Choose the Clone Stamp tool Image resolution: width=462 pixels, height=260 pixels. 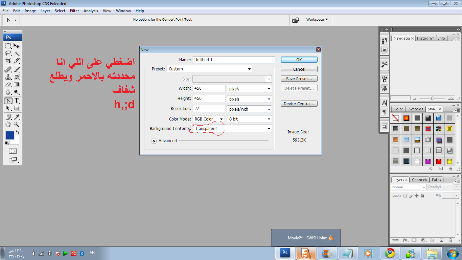[8, 77]
